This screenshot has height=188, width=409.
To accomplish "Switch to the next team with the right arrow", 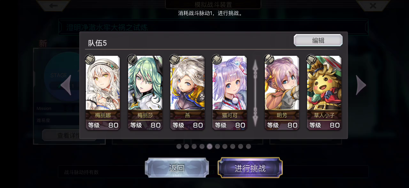I will click(361, 85).
